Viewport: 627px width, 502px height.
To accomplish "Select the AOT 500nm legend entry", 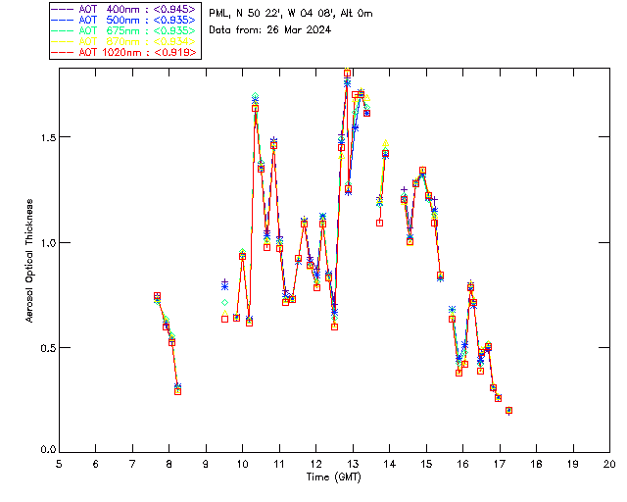I will (x=125, y=20).
